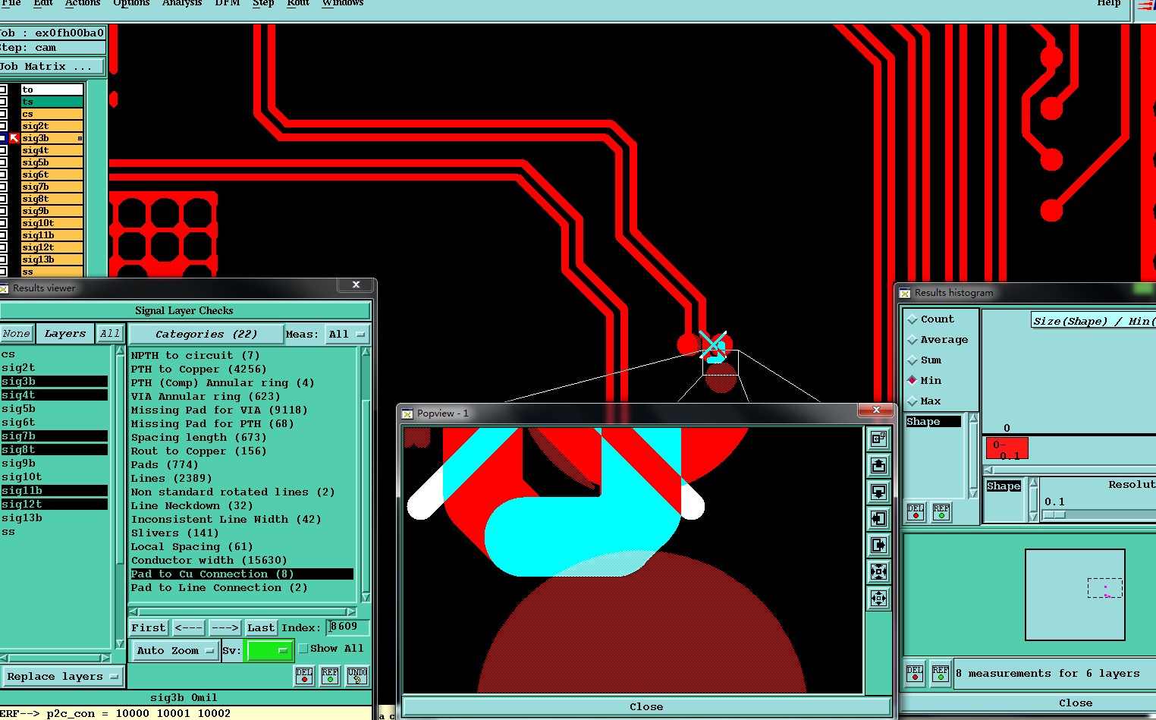This screenshot has height=720, width=1156.
Task: Open the green Sv severity dropdown
Action: [270, 651]
